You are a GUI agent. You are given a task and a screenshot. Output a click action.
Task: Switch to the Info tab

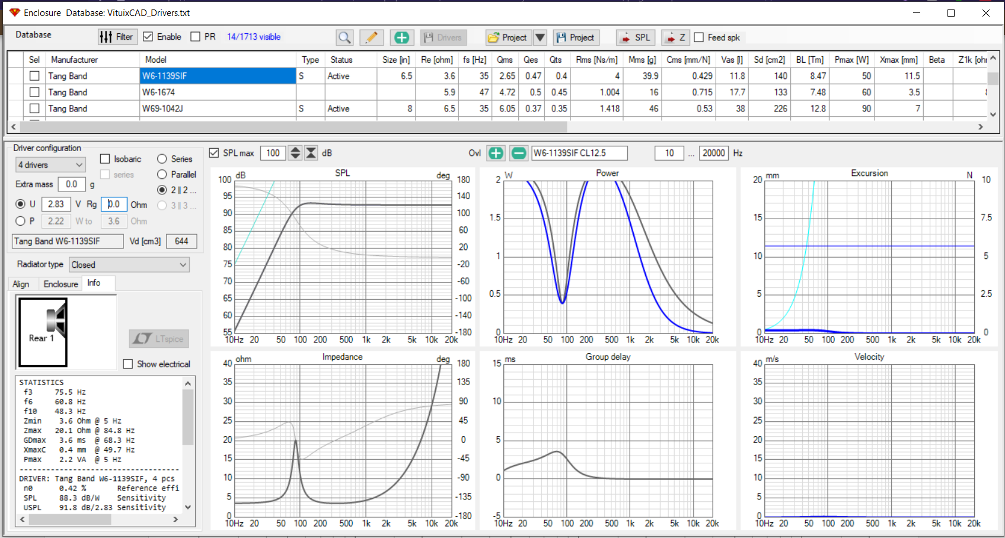[97, 283]
